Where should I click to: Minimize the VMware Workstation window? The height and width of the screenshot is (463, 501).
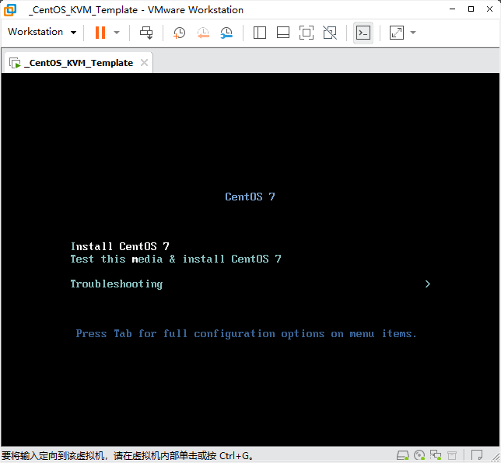pyautogui.click(x=452, y=9)
